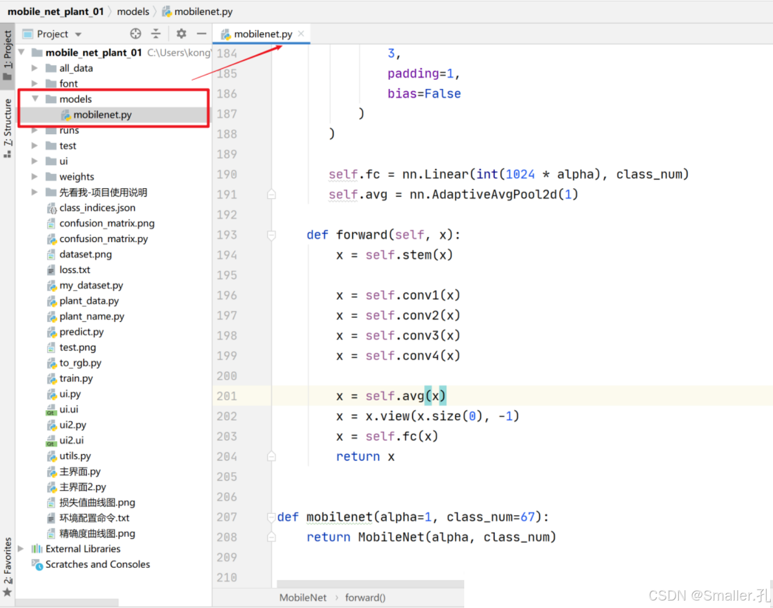Select to_rgb.py file icon
This screenshot has height=608, width=773.
[x=52, y=363]
